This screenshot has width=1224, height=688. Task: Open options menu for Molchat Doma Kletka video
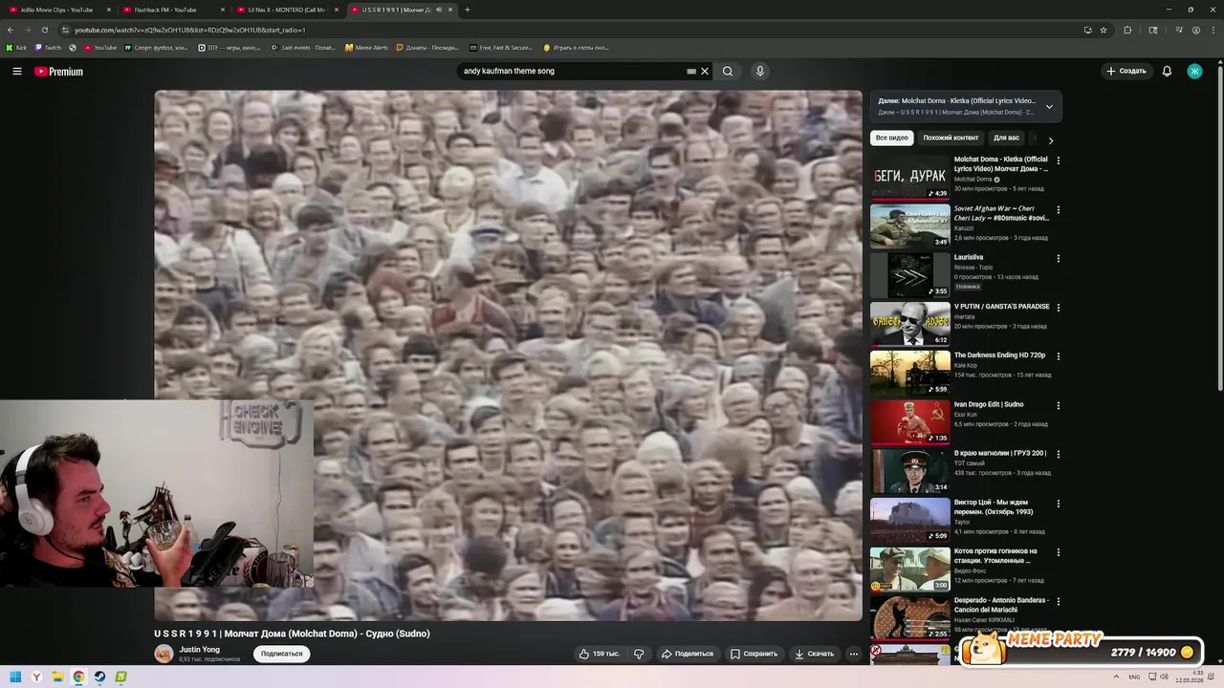[1058, 161]
